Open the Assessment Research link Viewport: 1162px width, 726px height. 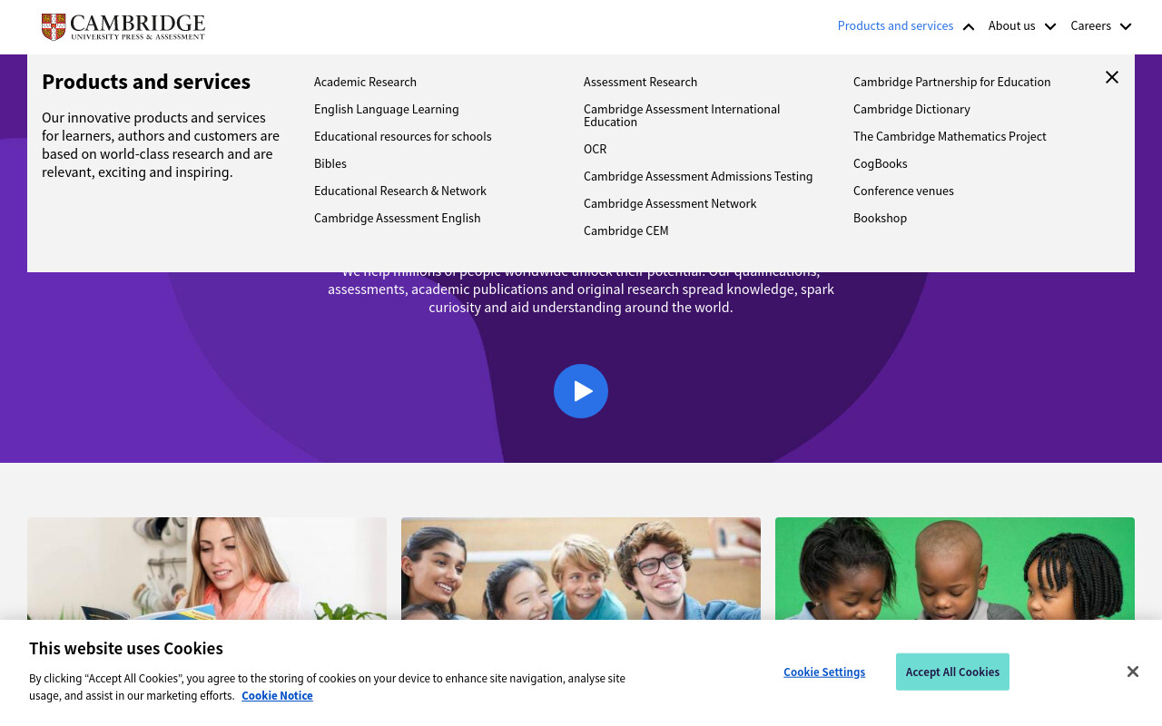pos(640,82)
